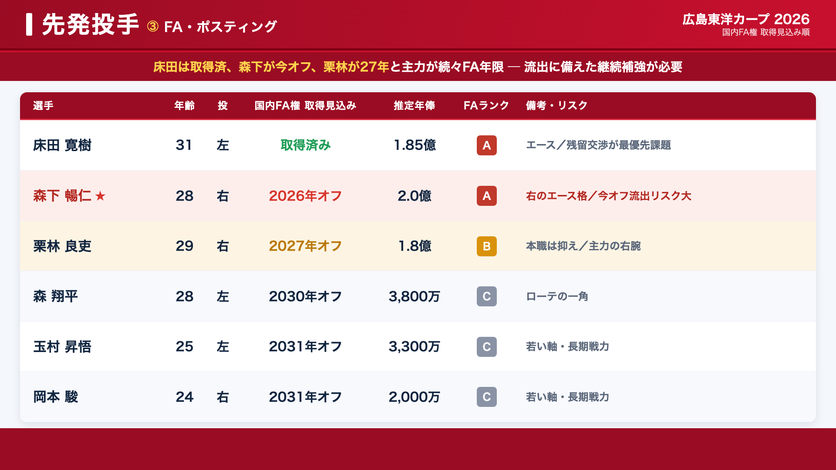Viewport: 836px width, 470px height.
Task: Click age 28 in 森下 暢仁's row
Action: click(x=185, y=196)
